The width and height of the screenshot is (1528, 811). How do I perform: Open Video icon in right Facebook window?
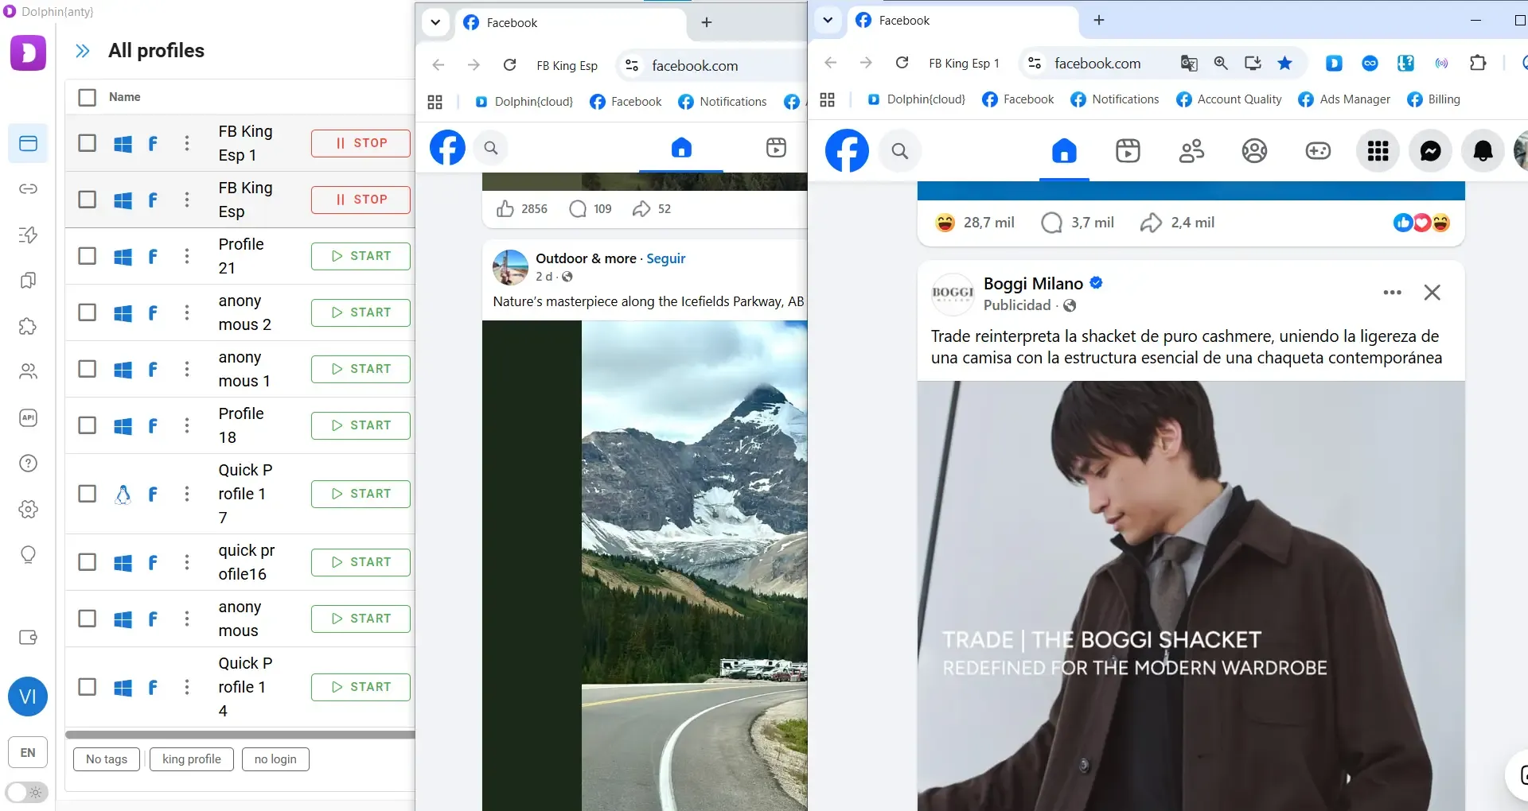[1128, 151]
